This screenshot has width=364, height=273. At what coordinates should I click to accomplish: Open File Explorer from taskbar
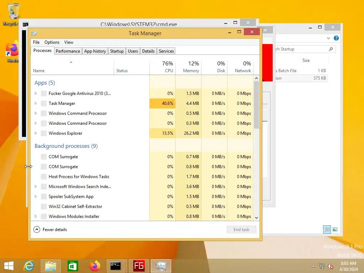(x=50, y=266)
